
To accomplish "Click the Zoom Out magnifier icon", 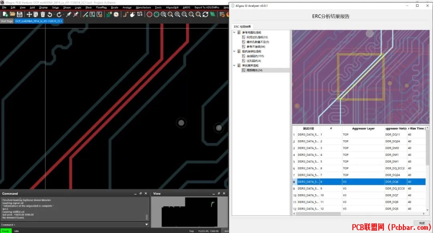I will (x=184, y=14).
